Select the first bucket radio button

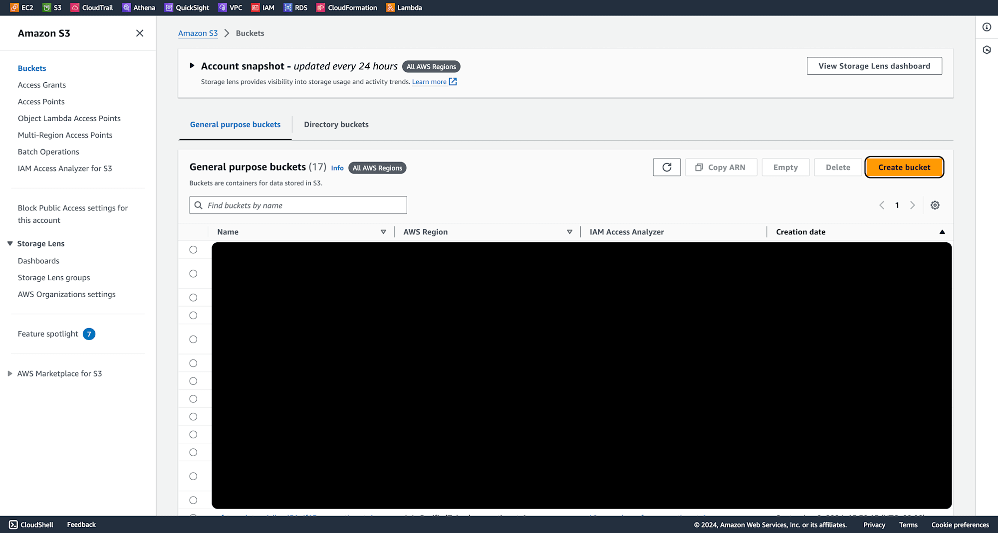[x=193, y=250]
